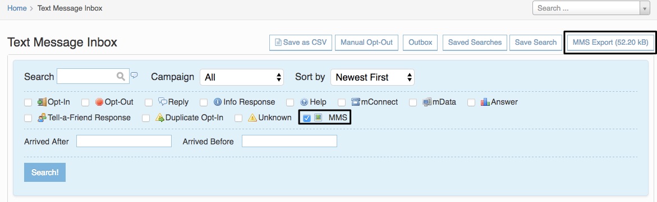This screenshot has width=657, height=202.
Task: Uncheck the MMS checkbox
Action: pyautogui.click(x=307, y=119)
